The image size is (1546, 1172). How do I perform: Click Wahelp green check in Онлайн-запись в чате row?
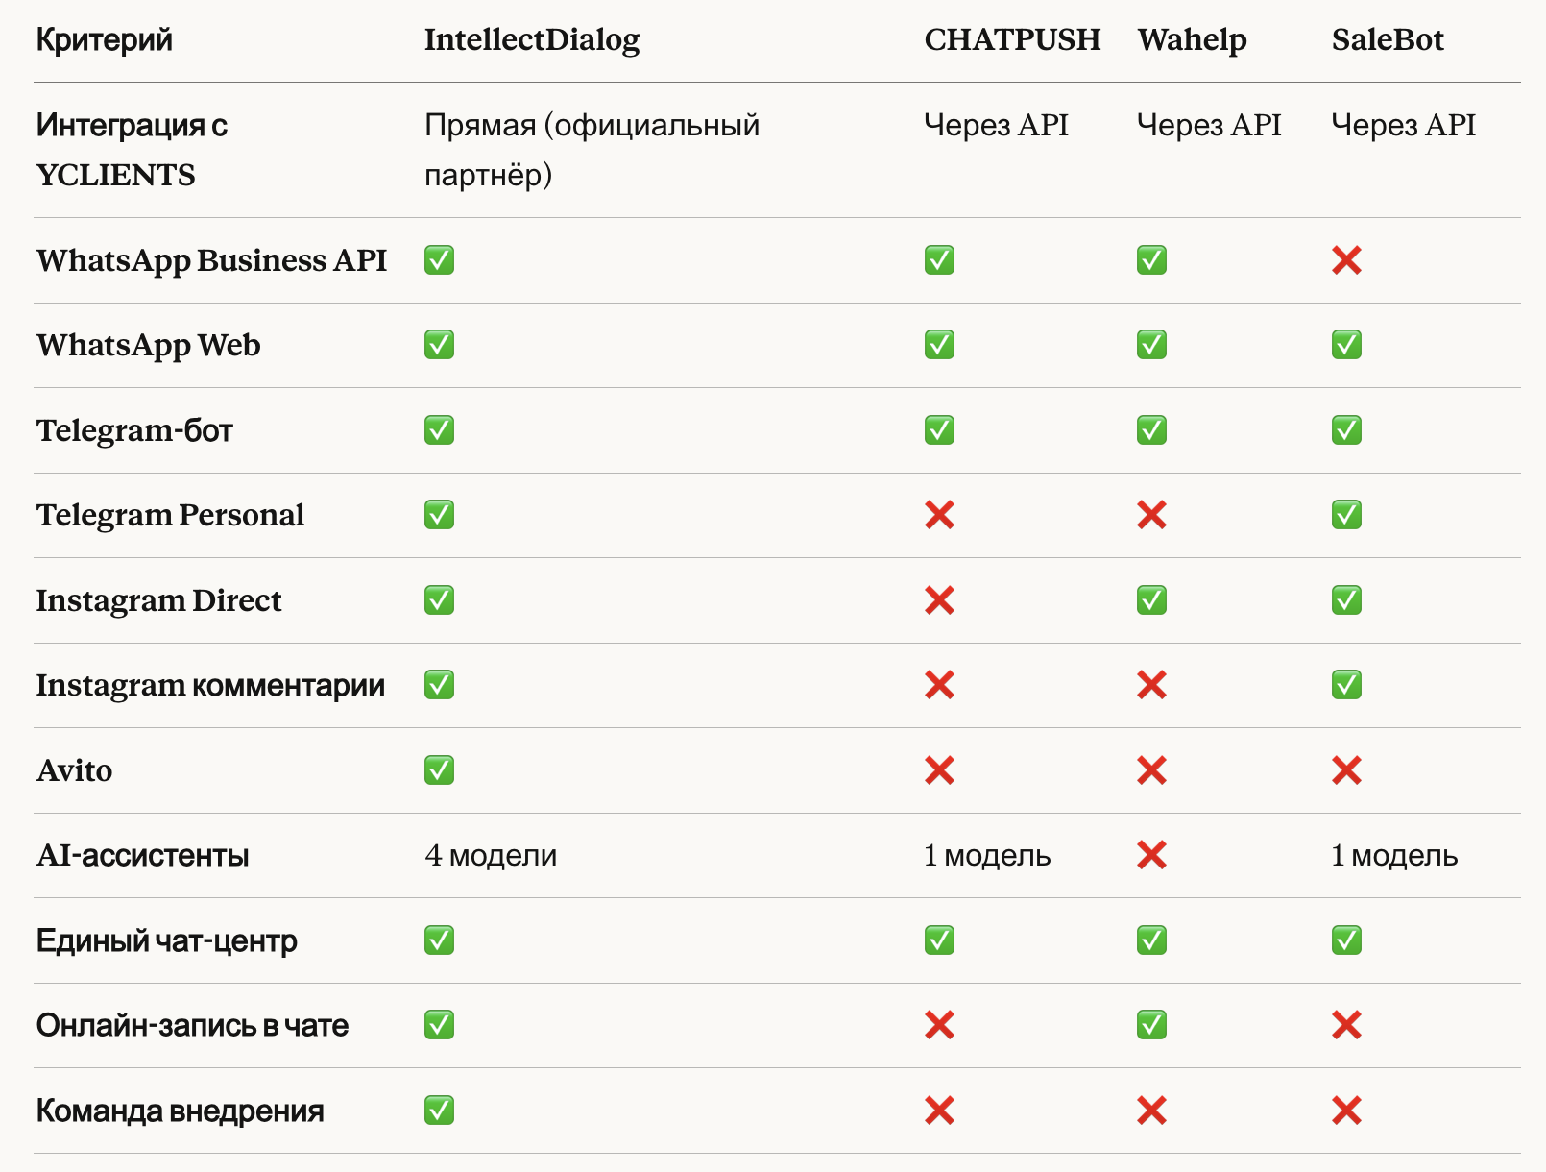tap(1151, 1025)
